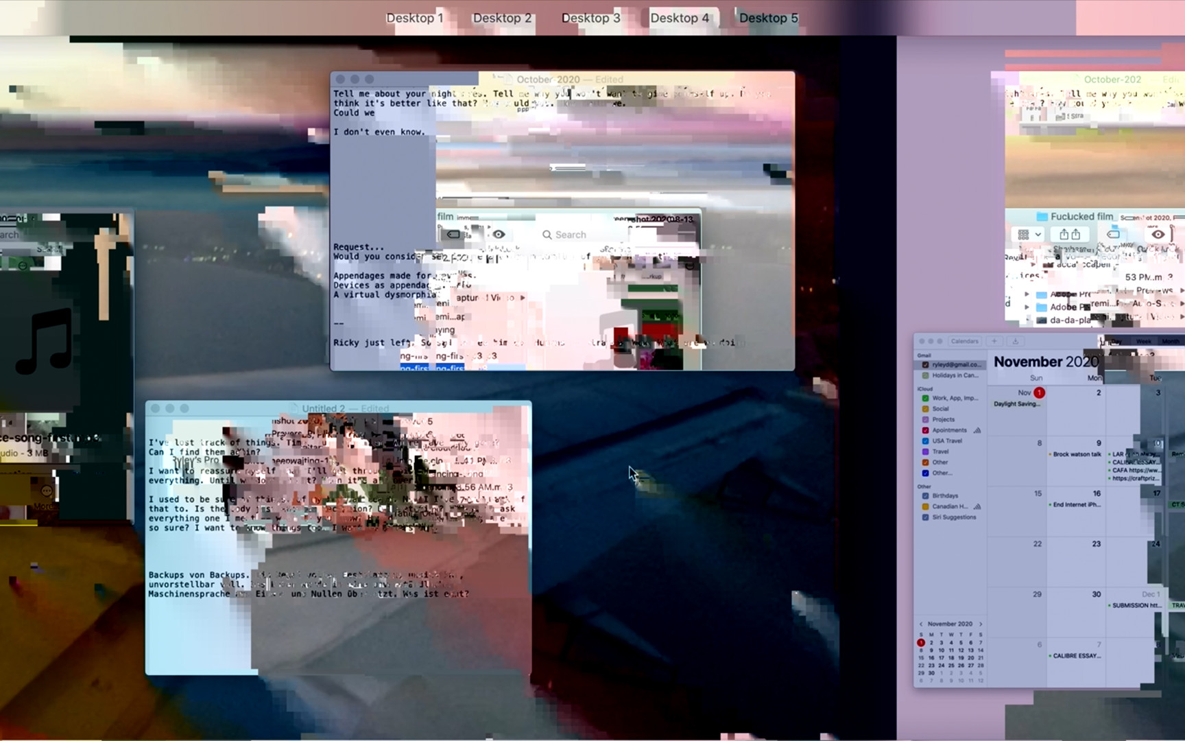Image resolution: width=1185 pixels, height=741 pixels.
Task: Go to next month in mini calendar
Action: [981, 624]
